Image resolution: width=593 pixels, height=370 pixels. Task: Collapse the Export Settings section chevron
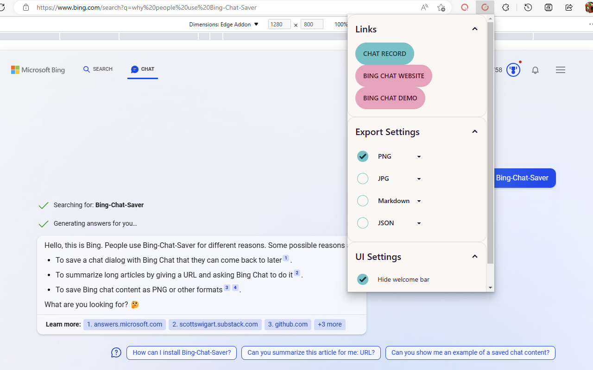click(x=474, y=132)
